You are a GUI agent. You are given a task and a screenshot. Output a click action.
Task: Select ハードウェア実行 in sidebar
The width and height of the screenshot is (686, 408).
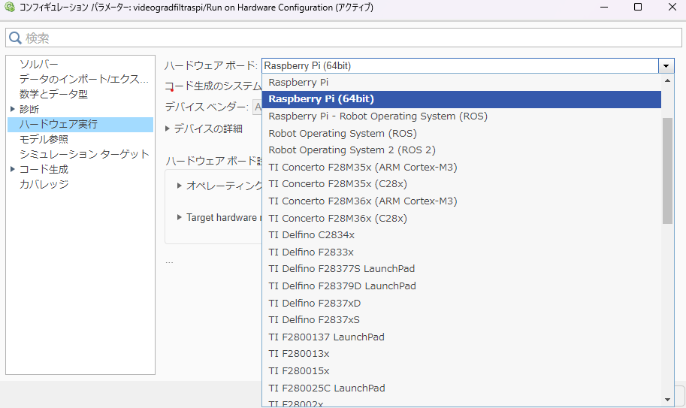tap(80, 124)
